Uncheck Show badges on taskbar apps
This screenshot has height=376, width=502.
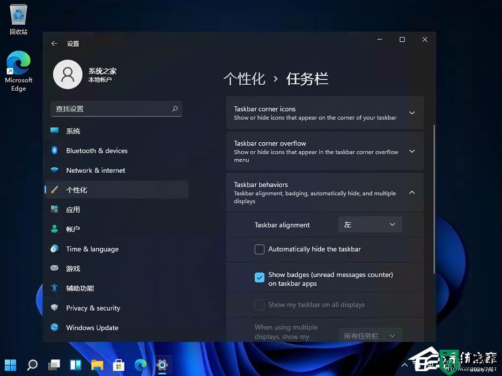(260, 277)
